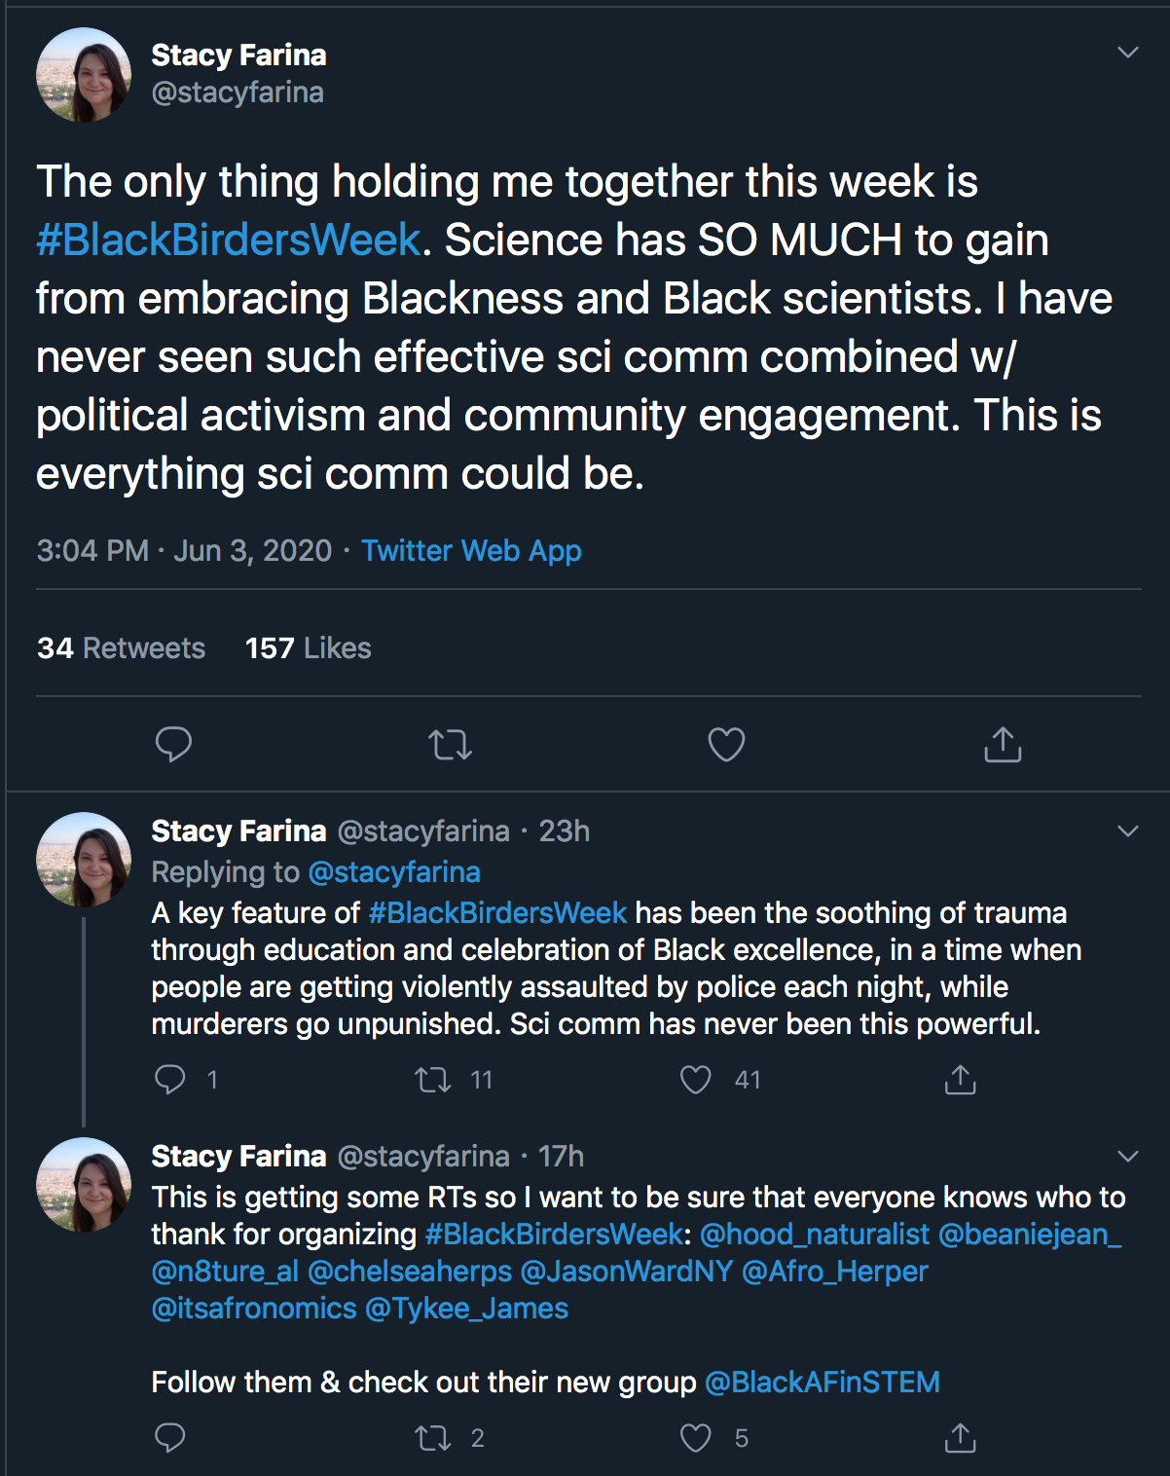
Task: Visit the @BlackAFinSTEM profile link
Action: (822, 1383)
